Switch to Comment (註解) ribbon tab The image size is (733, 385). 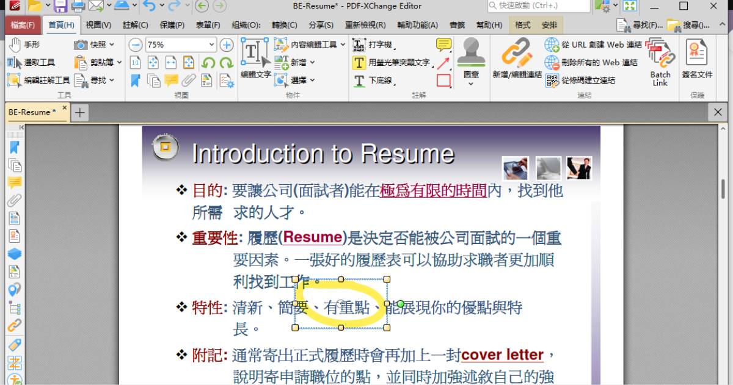pos(136,25)
